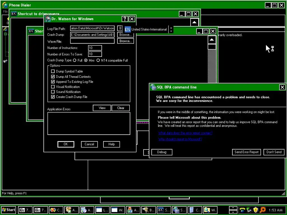Image resolution: width=287 pixels, height=215 pixels.
Task: Open the 'B..' taskbar button
Action: click(x=149, y=210)
